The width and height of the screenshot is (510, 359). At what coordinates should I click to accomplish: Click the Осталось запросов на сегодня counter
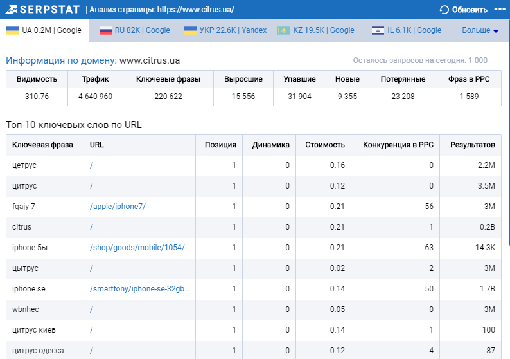(x=420, y=60)
